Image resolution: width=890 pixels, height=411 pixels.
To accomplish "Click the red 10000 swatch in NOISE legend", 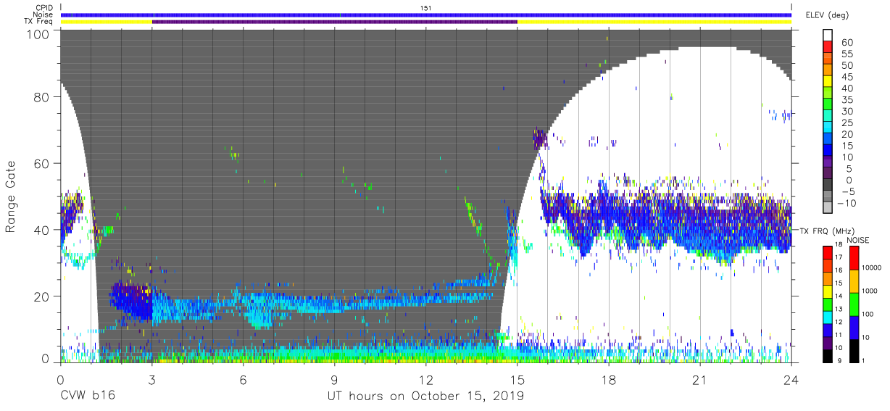I will tap(853, 258).
